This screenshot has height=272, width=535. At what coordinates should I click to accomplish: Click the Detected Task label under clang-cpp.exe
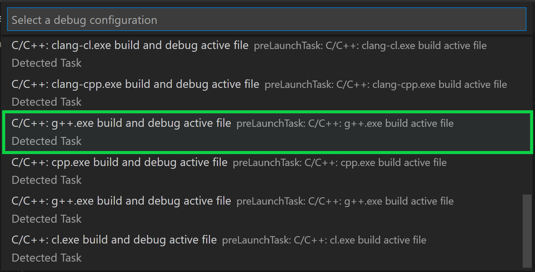46,102
